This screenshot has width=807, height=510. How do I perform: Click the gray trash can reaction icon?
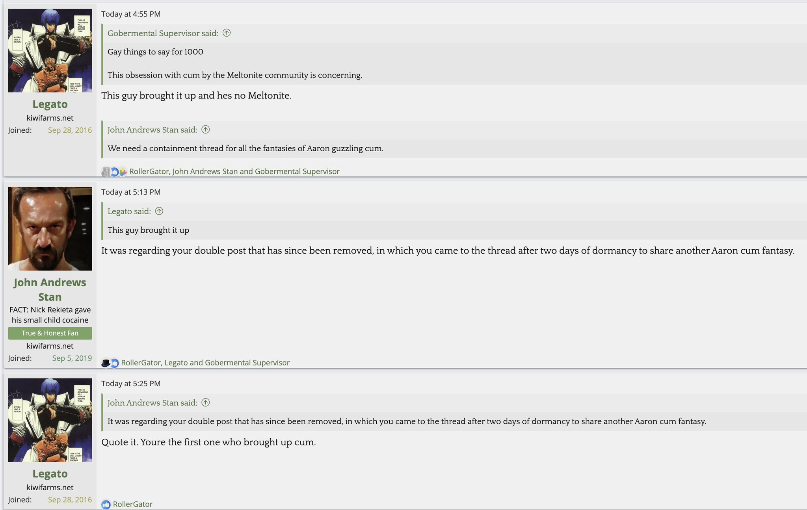[x=105, y=172]
